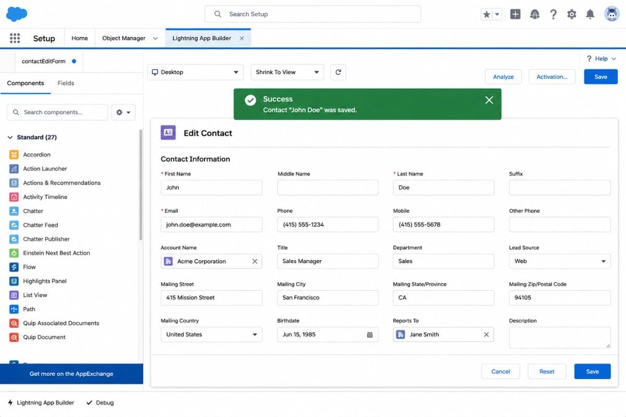Click the Analyze button

503,77
